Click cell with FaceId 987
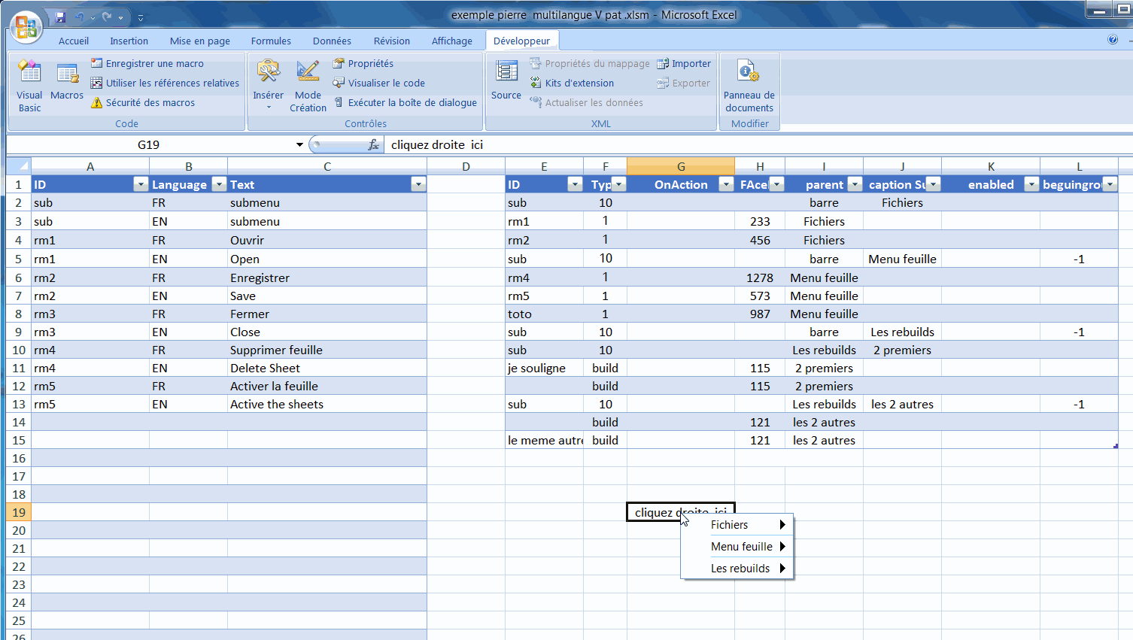The width and height of the screenshot is (1133, 640). point(760,314)
